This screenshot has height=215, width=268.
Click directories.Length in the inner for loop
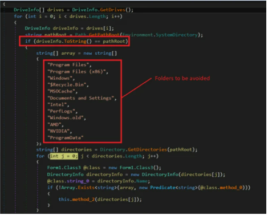(x=117, y=156)
